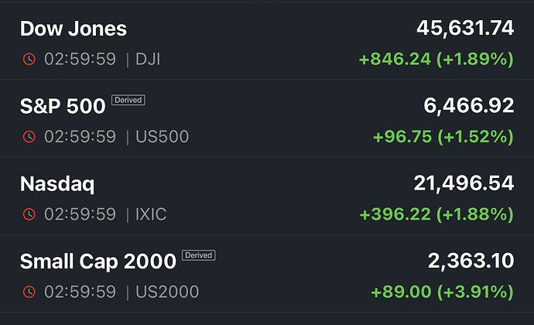The width and height of the screenshot is (534, 325).
Task: Click the Nasdaq change +396.22 (+1.88%)
Action: coord(436,214)
